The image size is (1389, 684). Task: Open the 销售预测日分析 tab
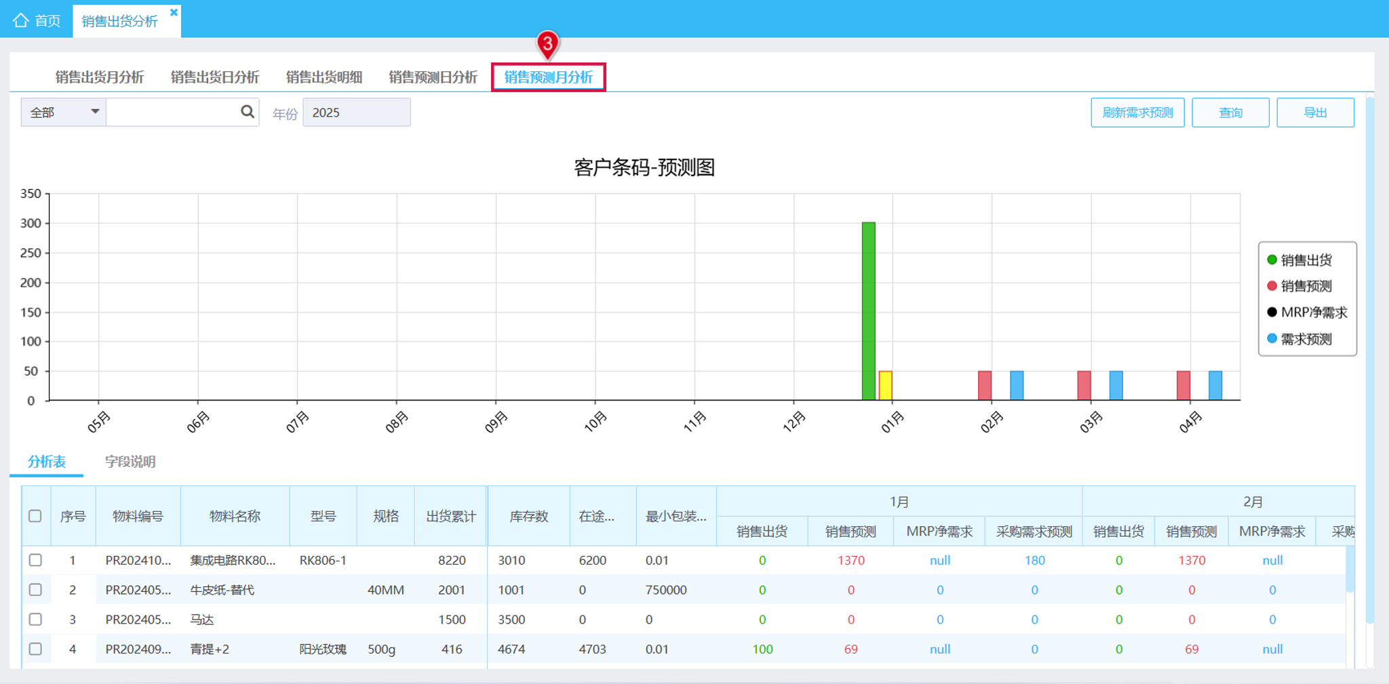click(433, 77)
